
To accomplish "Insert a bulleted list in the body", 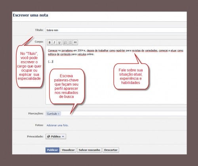I will 70,43.
